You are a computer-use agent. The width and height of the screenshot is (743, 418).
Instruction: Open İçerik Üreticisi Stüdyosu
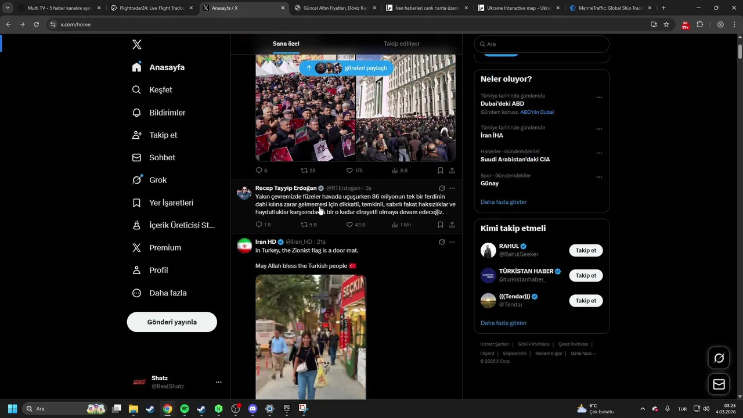click(x=173, y=225)
